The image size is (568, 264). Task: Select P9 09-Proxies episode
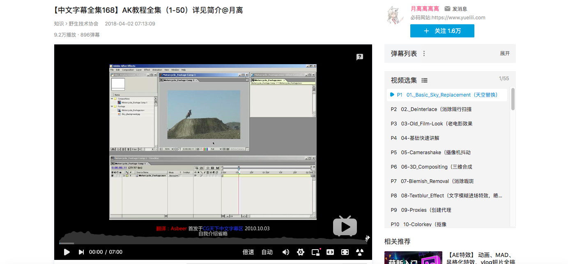[x=447, y=210]
